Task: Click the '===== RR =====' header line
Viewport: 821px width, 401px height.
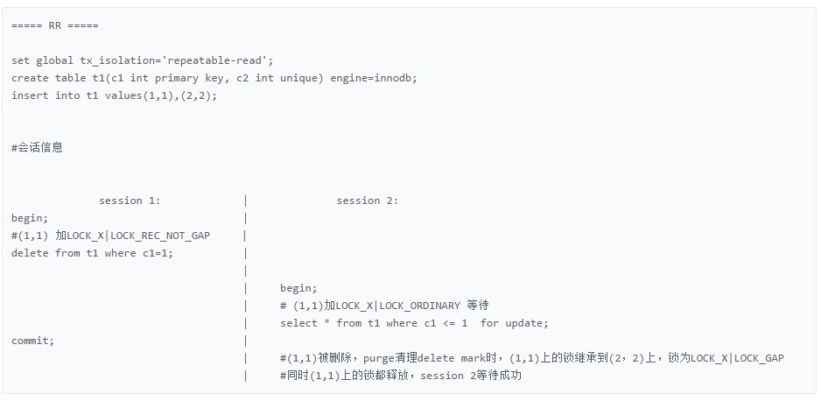Action: click(x=55, y=25)
